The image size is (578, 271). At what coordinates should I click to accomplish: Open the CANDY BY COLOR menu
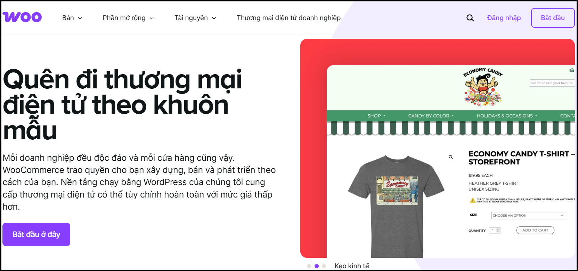tap(431, 116)
